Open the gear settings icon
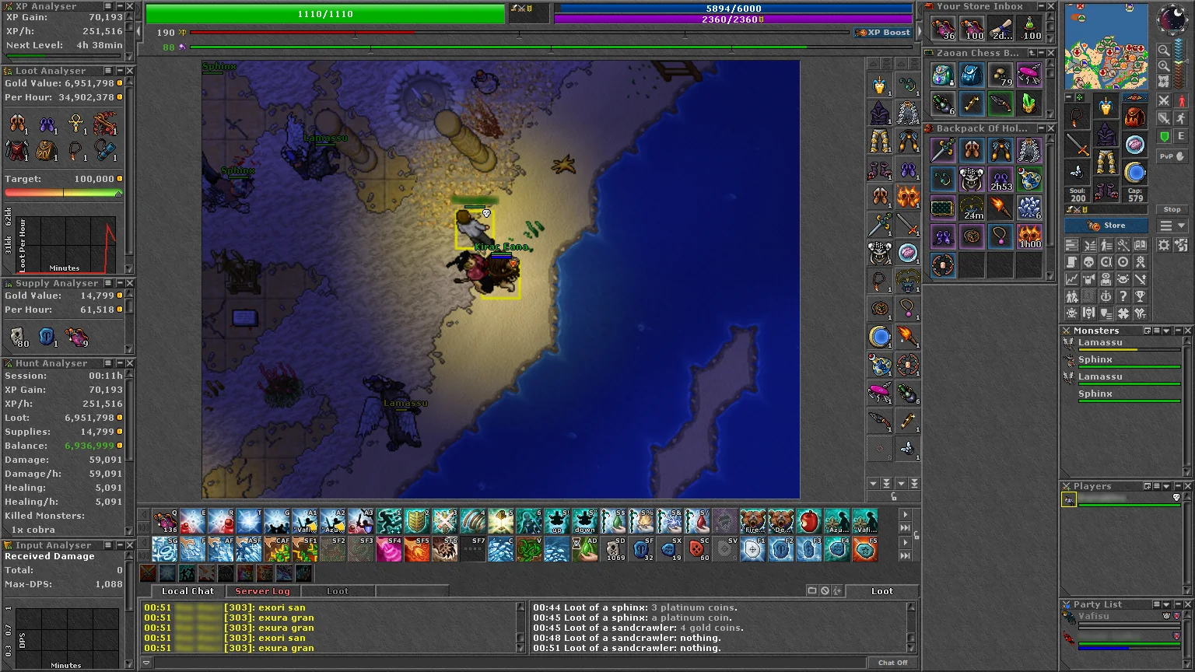Screen dimensions: 1195x672 (1164, 245)
